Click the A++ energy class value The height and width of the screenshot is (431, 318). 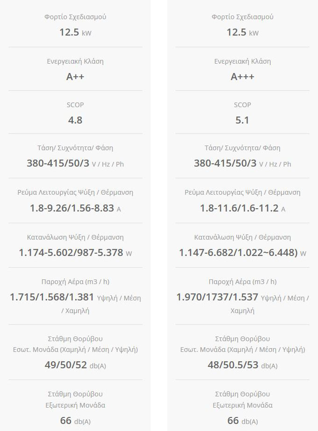(75, 77)
